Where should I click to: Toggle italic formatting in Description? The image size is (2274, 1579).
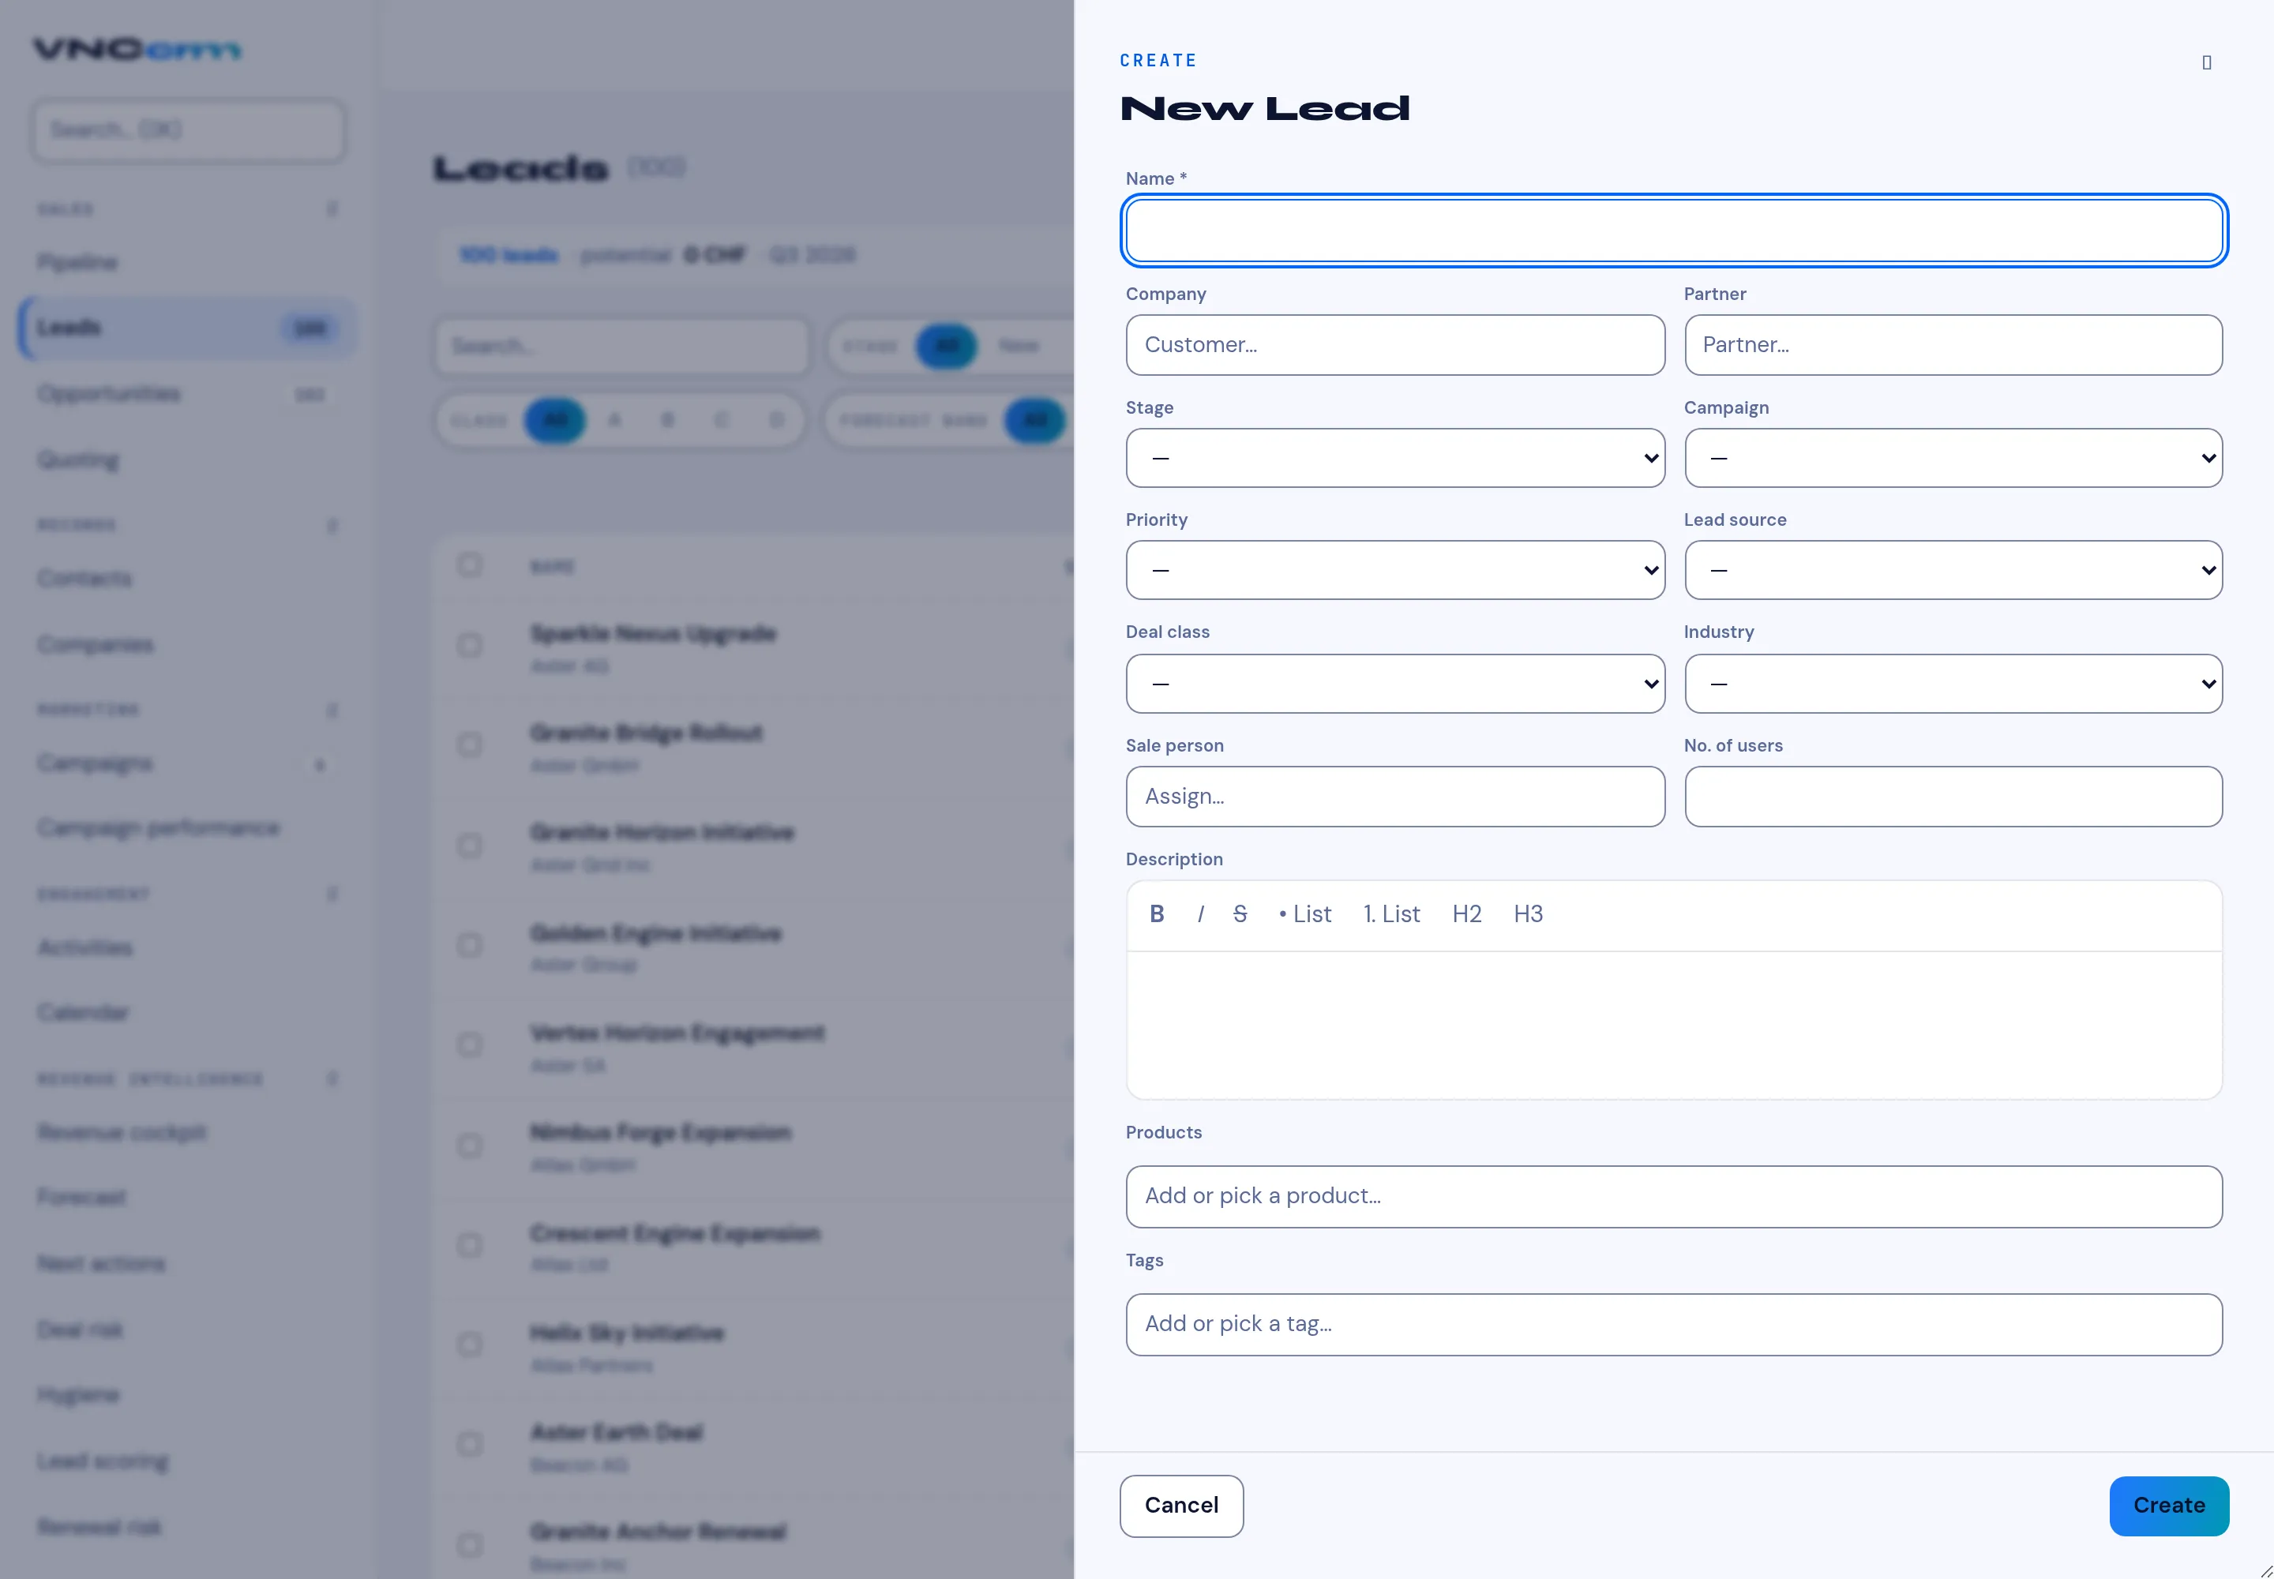pos(1200,914)
